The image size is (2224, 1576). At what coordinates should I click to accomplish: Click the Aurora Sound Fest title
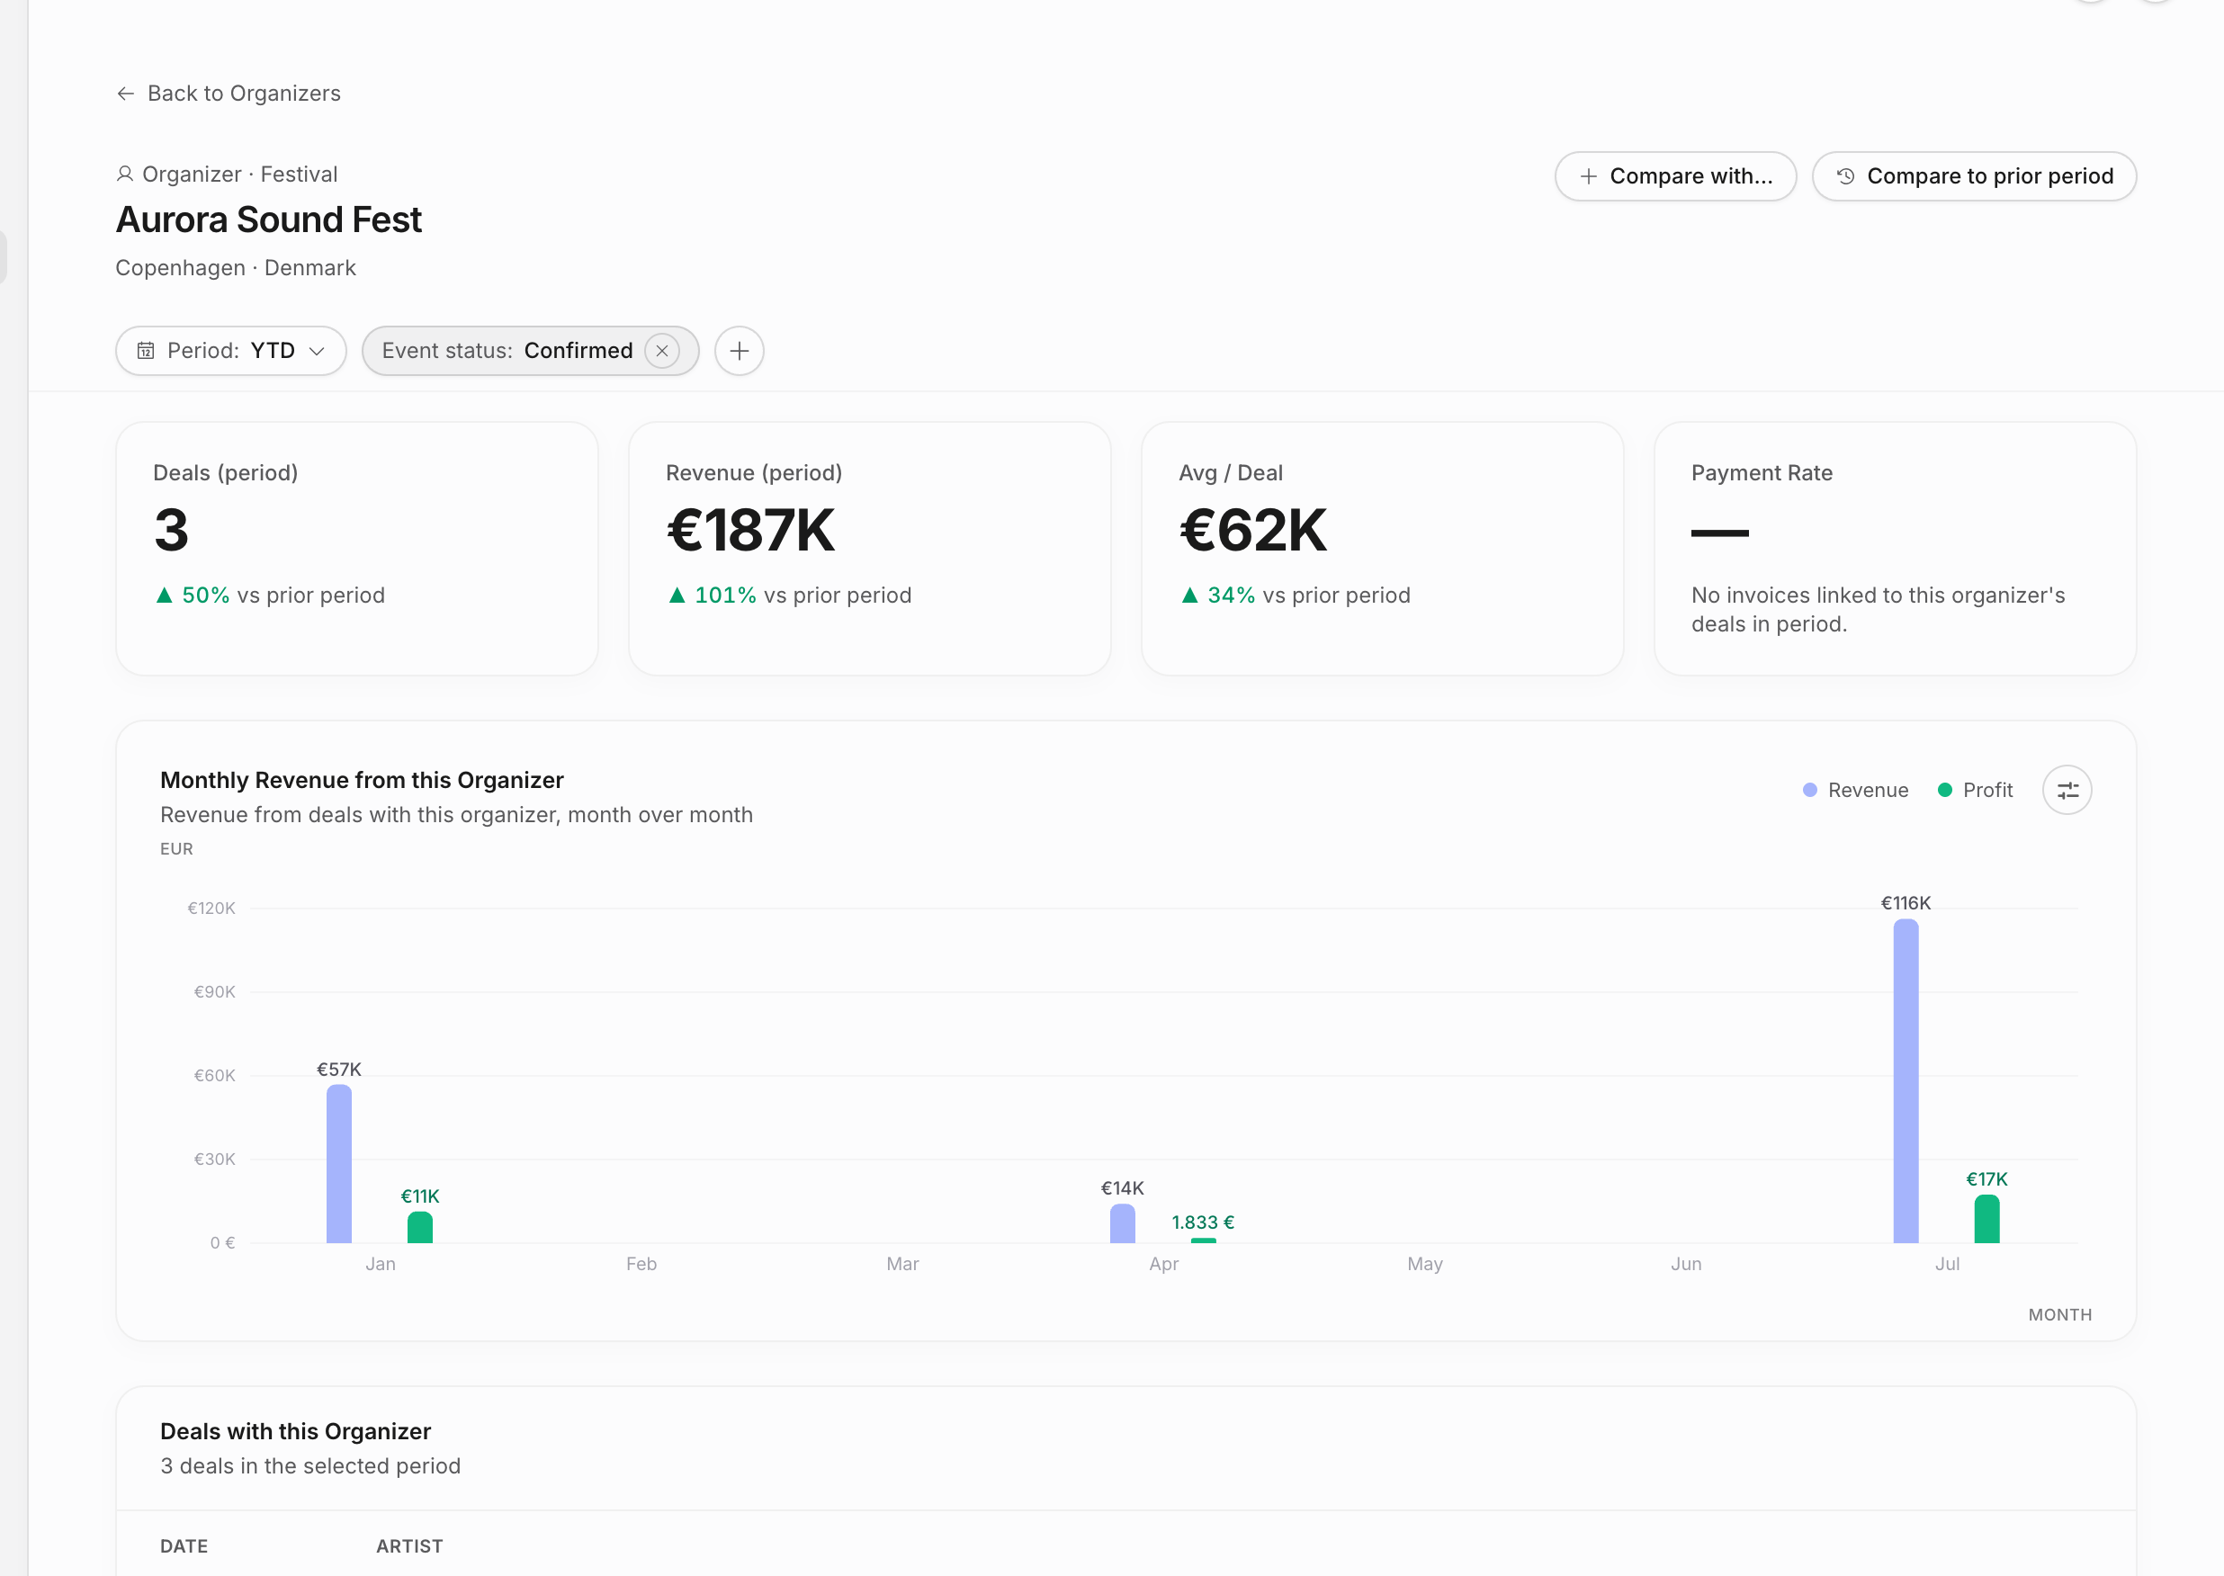point(269,219)
